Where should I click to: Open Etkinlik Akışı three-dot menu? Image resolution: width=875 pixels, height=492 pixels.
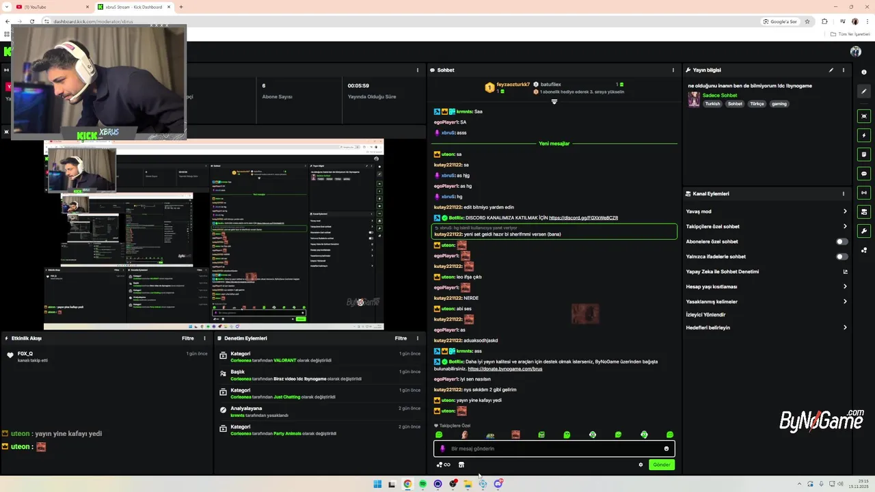coord(204,338)
